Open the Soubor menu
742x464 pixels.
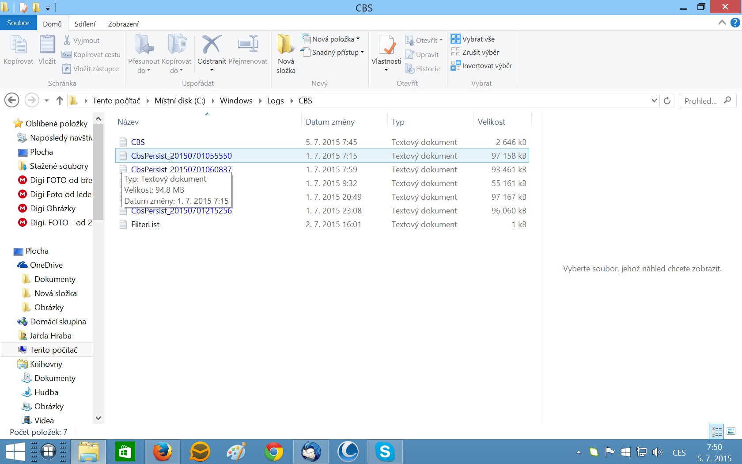point(18,23)
